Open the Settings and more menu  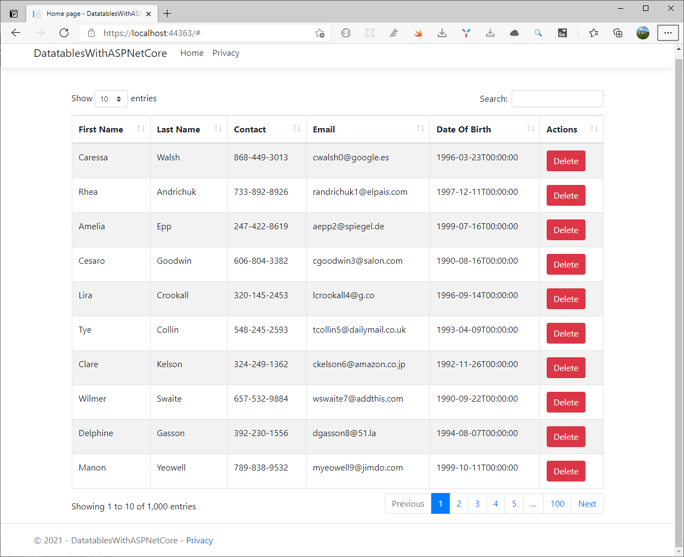(x=668, y=33)
